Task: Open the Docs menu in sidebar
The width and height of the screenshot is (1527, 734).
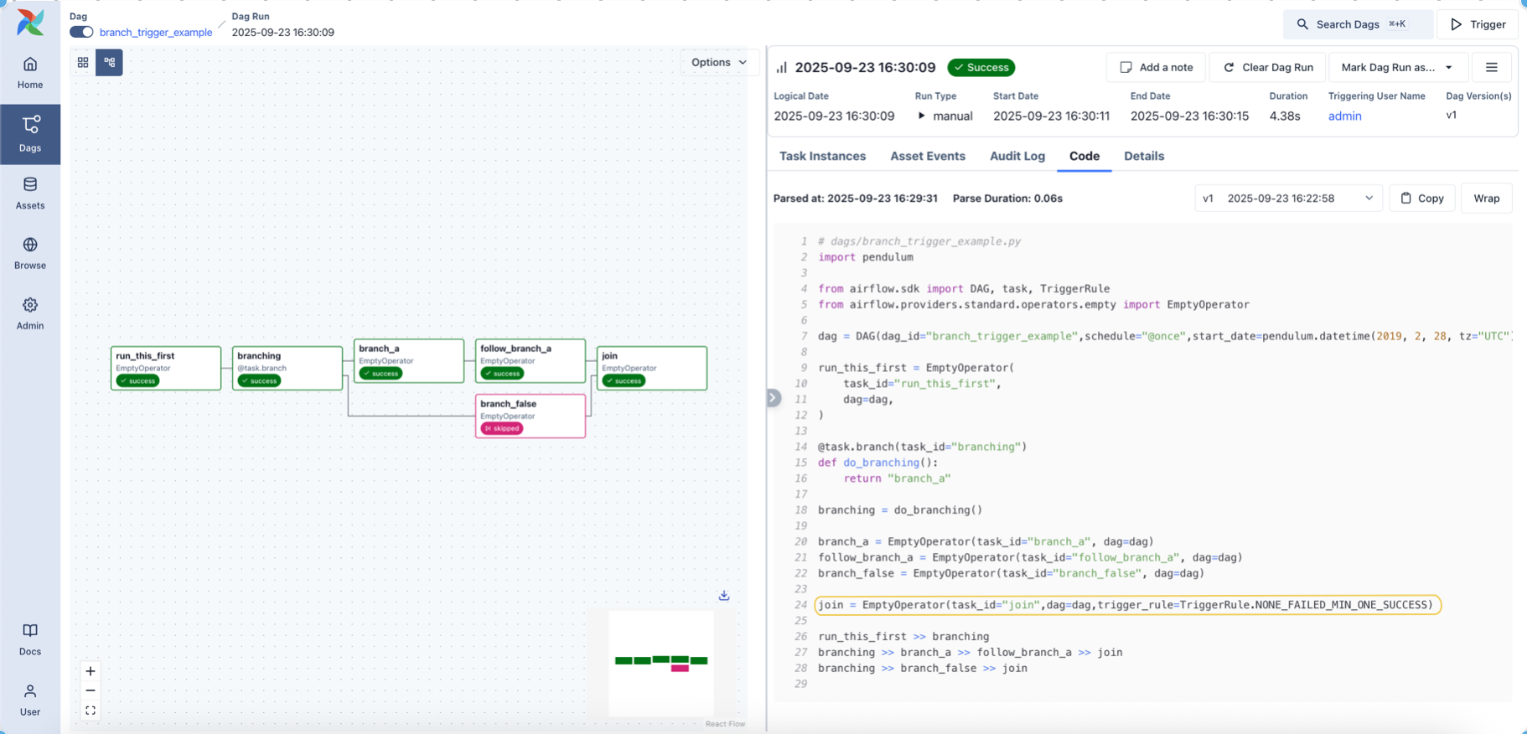Action: coord(30,638)
